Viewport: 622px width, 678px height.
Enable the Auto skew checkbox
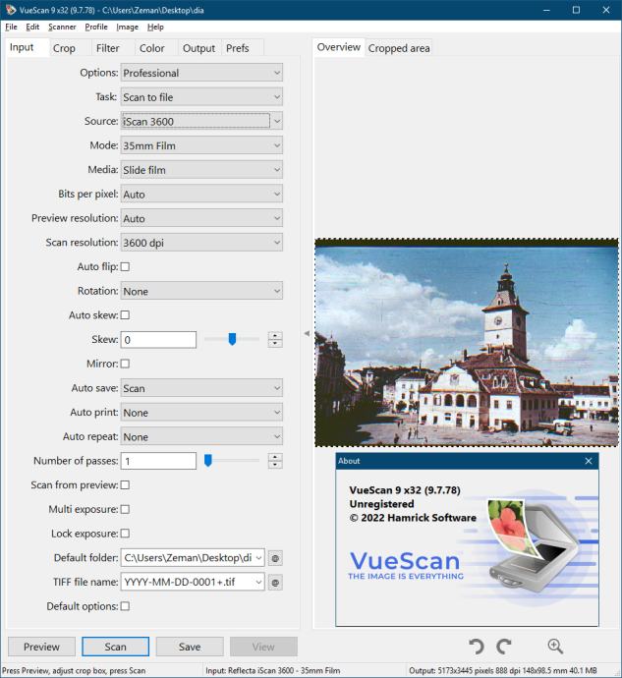pyautogui.click(x=125, y=315)
